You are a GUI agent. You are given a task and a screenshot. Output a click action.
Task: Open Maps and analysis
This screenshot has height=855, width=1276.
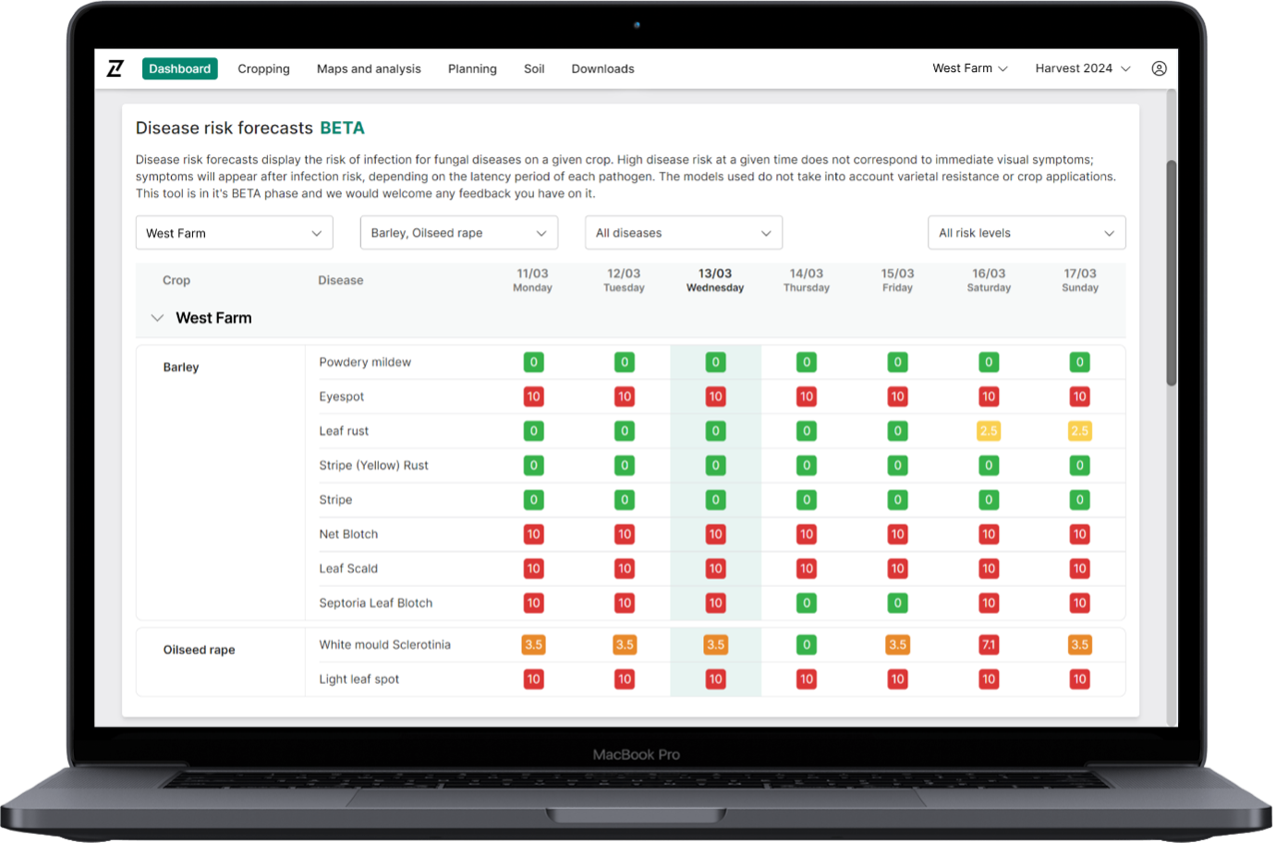369,68
